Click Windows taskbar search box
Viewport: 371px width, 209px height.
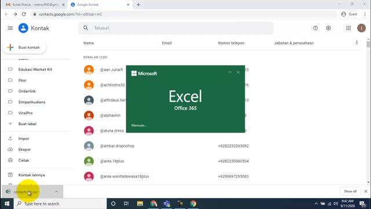tap(60, 204)
